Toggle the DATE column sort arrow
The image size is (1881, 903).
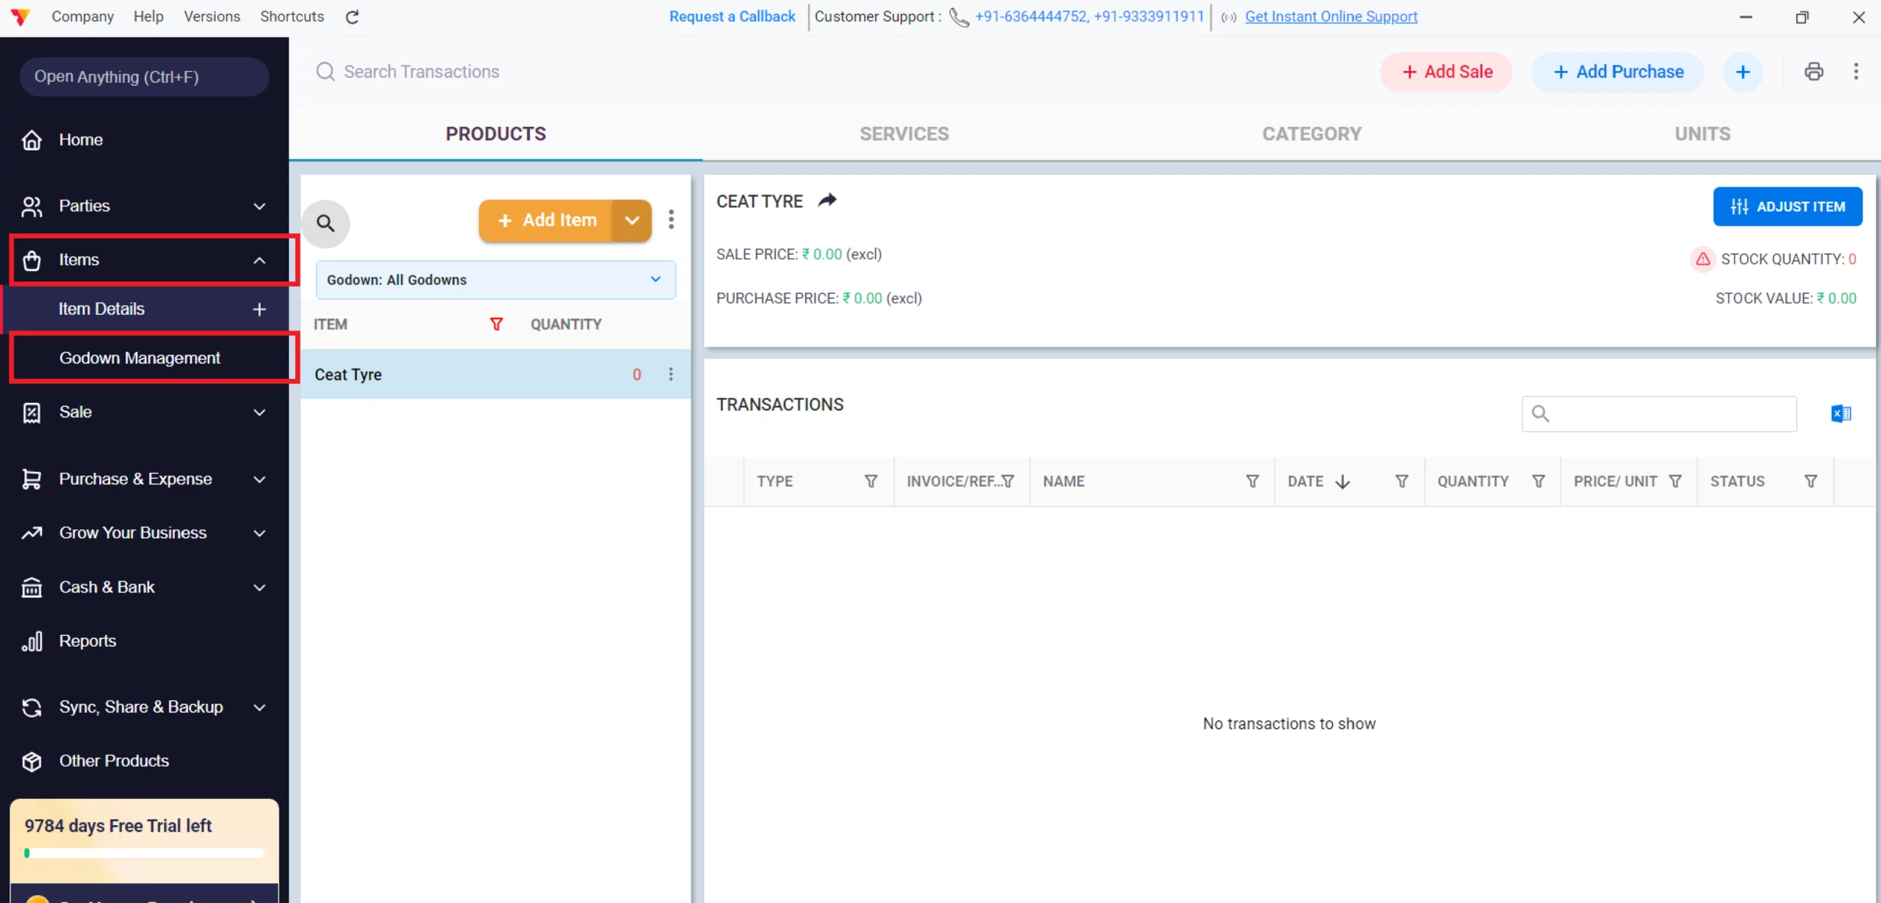point(1342,482)
